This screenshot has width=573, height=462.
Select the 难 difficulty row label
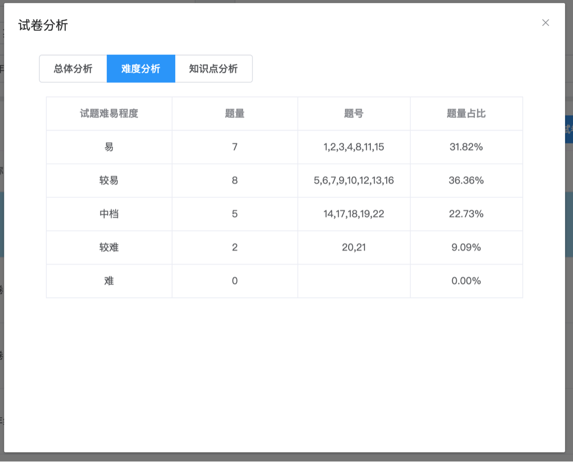(109, 281)
